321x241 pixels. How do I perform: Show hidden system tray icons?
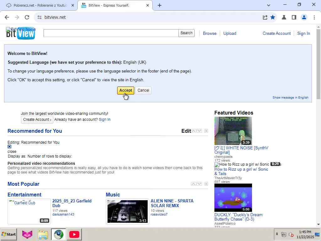(x=277, y=234)
